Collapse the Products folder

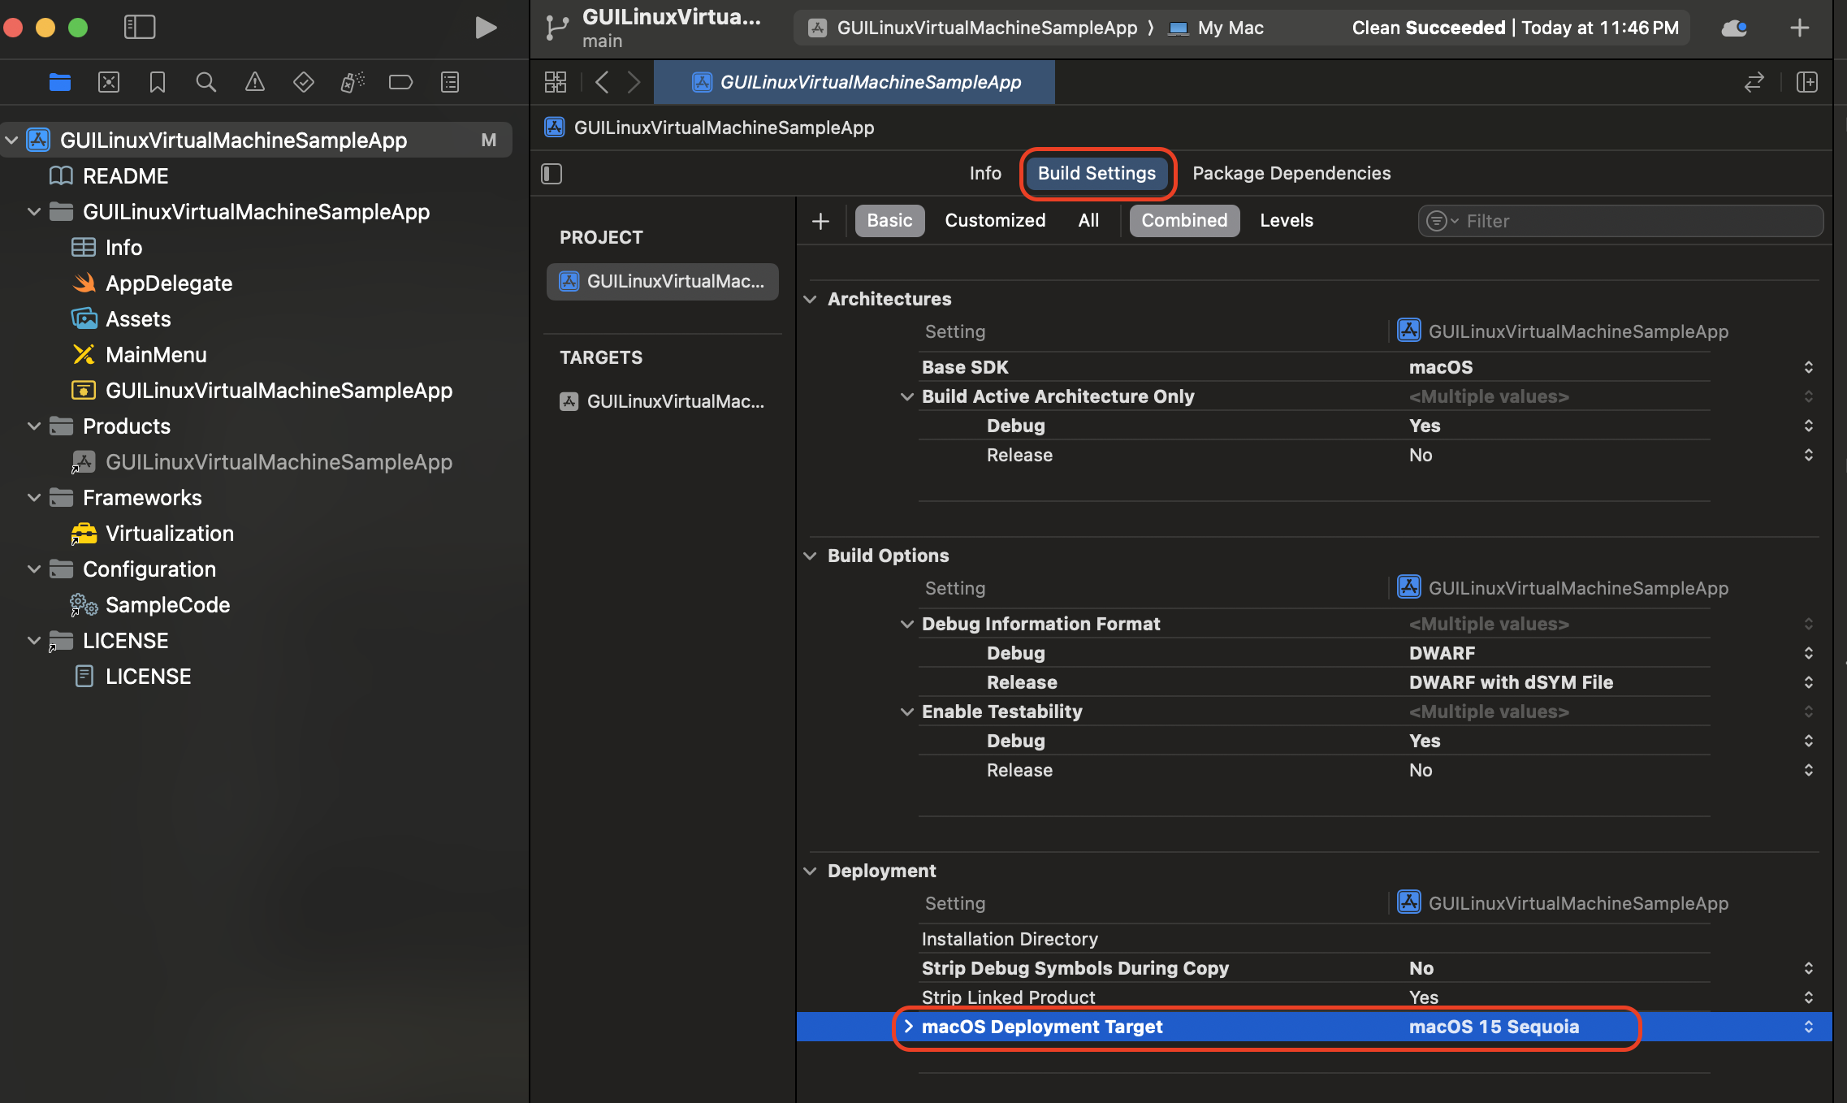coord(34,426)
